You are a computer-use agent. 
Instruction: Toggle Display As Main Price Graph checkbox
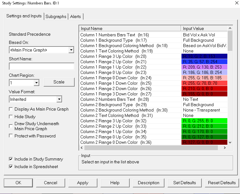pyautogui.click(x=11, y=109)
